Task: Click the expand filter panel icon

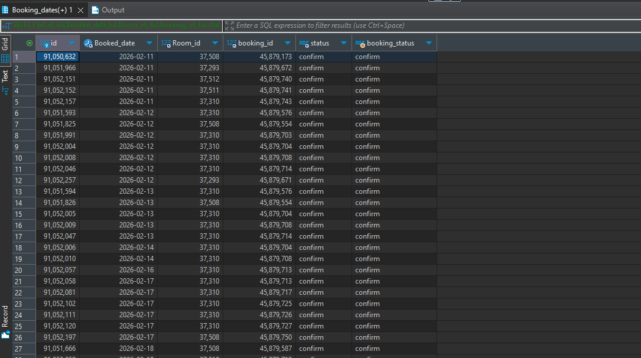Action: click(x=229, y=26)
